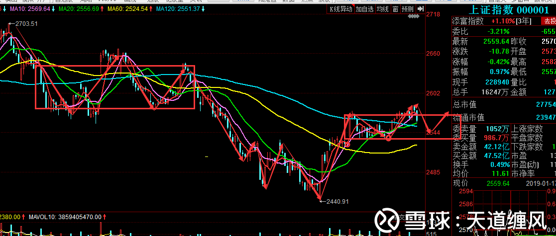Click the 买金额 47.52亿 value

[497, 156]
